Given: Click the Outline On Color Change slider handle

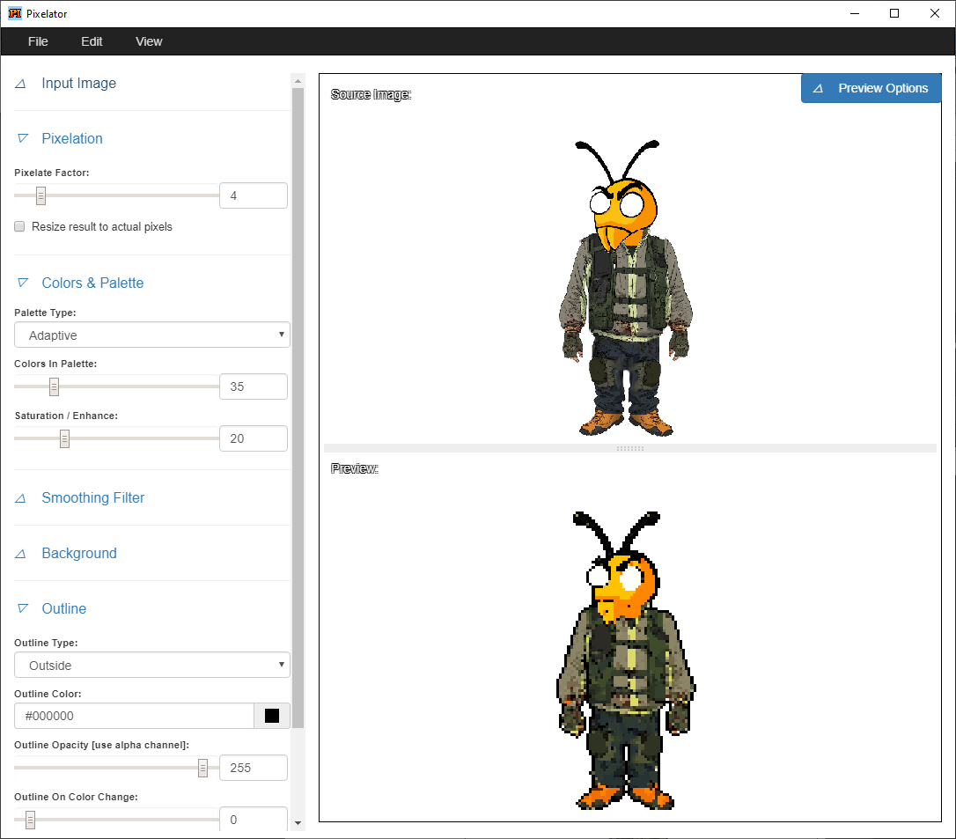Looking at the screenshot, I should pyautogui.click(x=31, y=821).
